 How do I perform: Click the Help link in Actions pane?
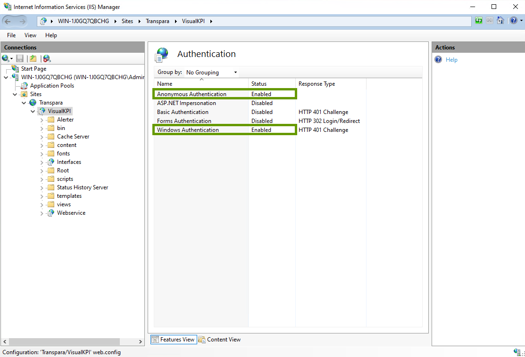451,60
